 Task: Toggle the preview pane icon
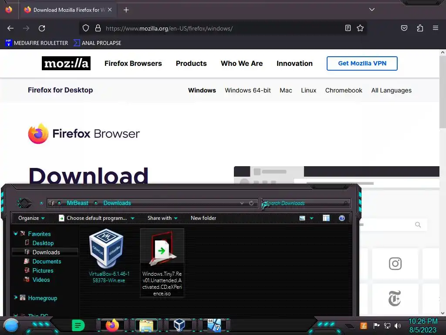326,218
